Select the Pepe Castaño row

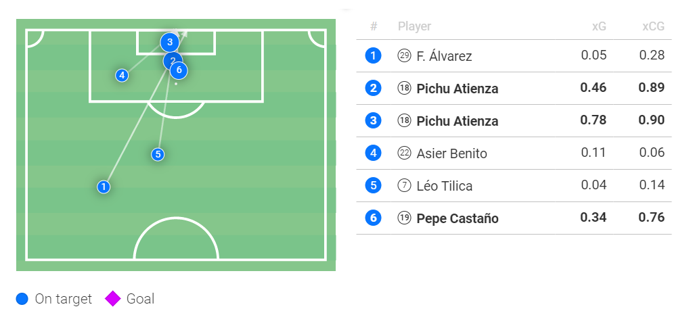click(x=457, y=218)
